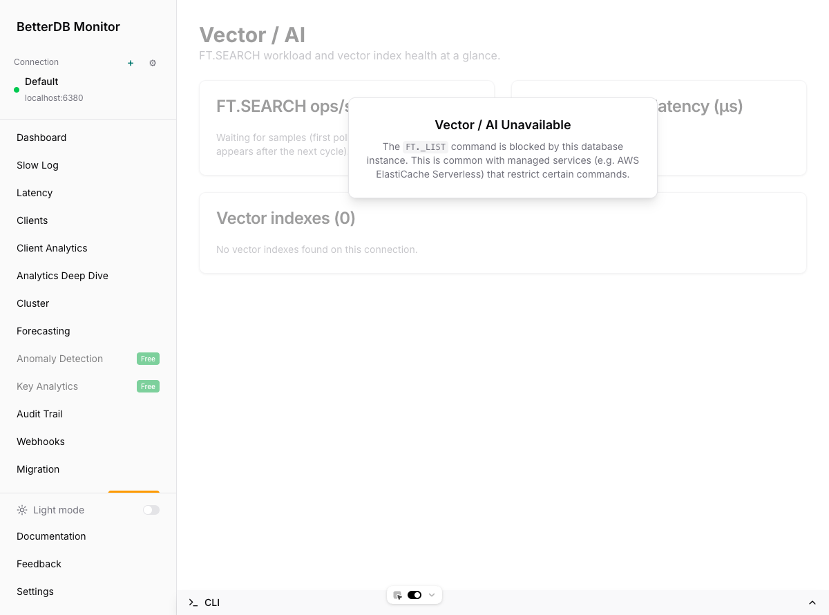Switch to the Slow Log section
Image resolution: width=829 pixels, height=615 pixels.
[x=37, y=165]
